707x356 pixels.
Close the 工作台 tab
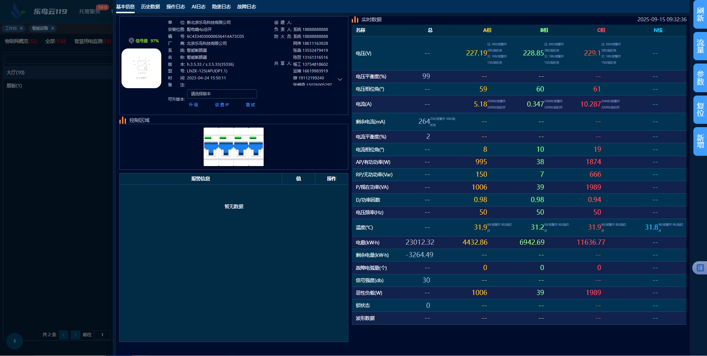point(21,28)
